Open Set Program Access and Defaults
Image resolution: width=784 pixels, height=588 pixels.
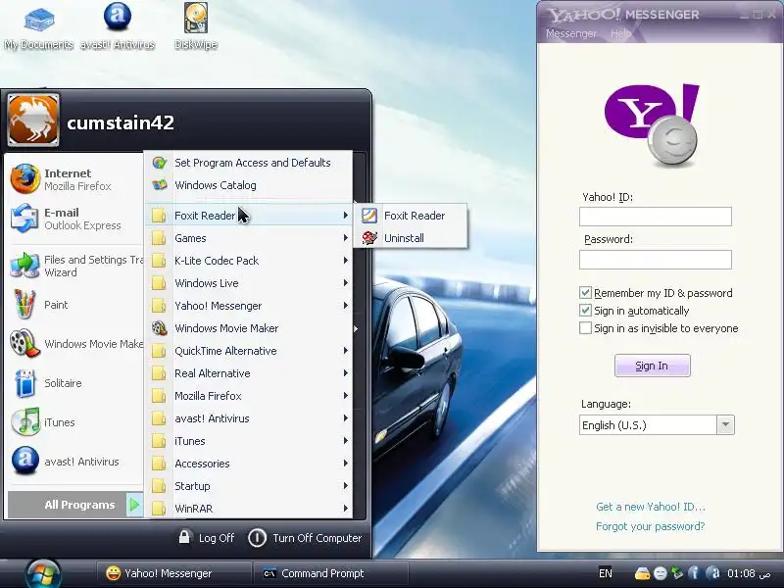(x=249, y=163)
